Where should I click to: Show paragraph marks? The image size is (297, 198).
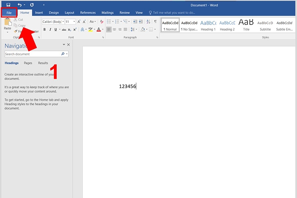pos(155,22)
